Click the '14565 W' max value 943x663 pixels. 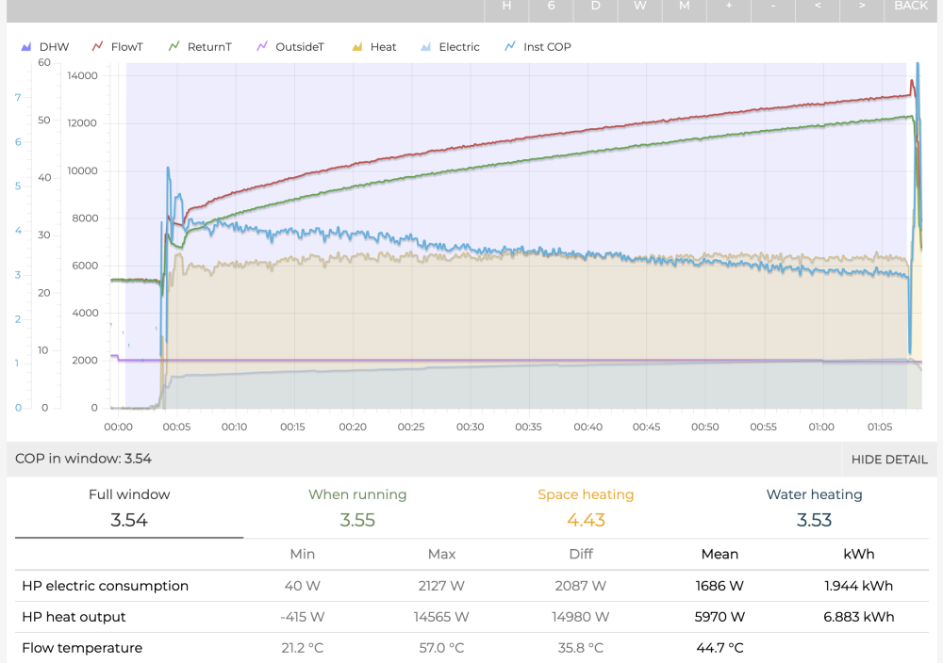pos(441,617)
